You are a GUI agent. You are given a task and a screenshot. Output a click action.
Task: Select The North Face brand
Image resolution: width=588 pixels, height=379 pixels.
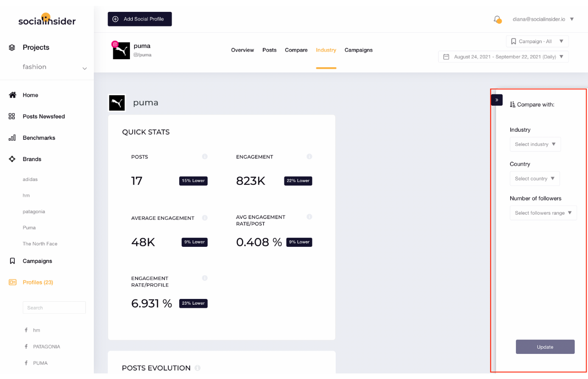tap(40, 244)
